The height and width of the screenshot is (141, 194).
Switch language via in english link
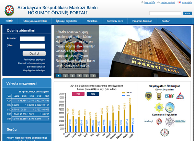pyautogui.click(x=187, y=2)
